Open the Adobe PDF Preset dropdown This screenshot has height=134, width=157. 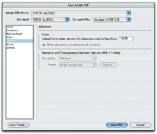tap(81, 13)
